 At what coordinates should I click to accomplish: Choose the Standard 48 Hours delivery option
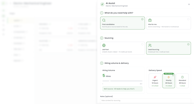pyautogui.click(x=182, y=81)
